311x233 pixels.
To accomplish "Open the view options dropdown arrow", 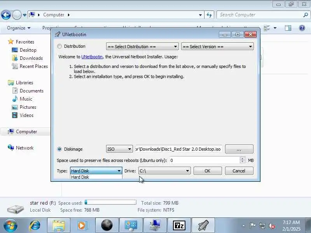I will 275,28.
